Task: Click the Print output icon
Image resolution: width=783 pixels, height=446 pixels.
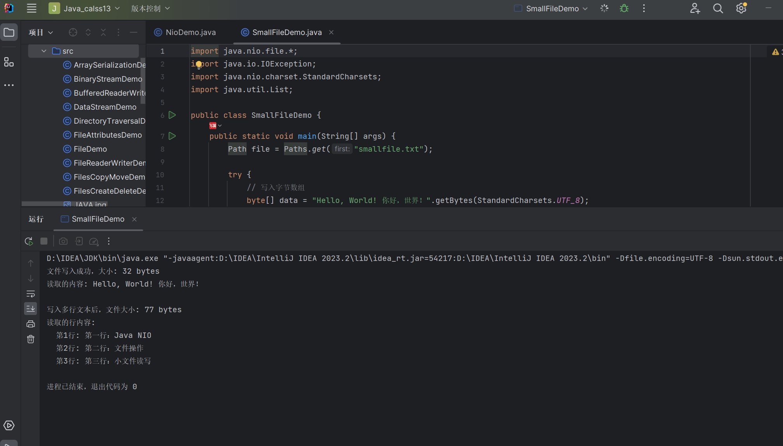Action: 31,324
